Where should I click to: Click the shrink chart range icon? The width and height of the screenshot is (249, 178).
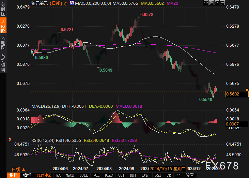point(212,3)
